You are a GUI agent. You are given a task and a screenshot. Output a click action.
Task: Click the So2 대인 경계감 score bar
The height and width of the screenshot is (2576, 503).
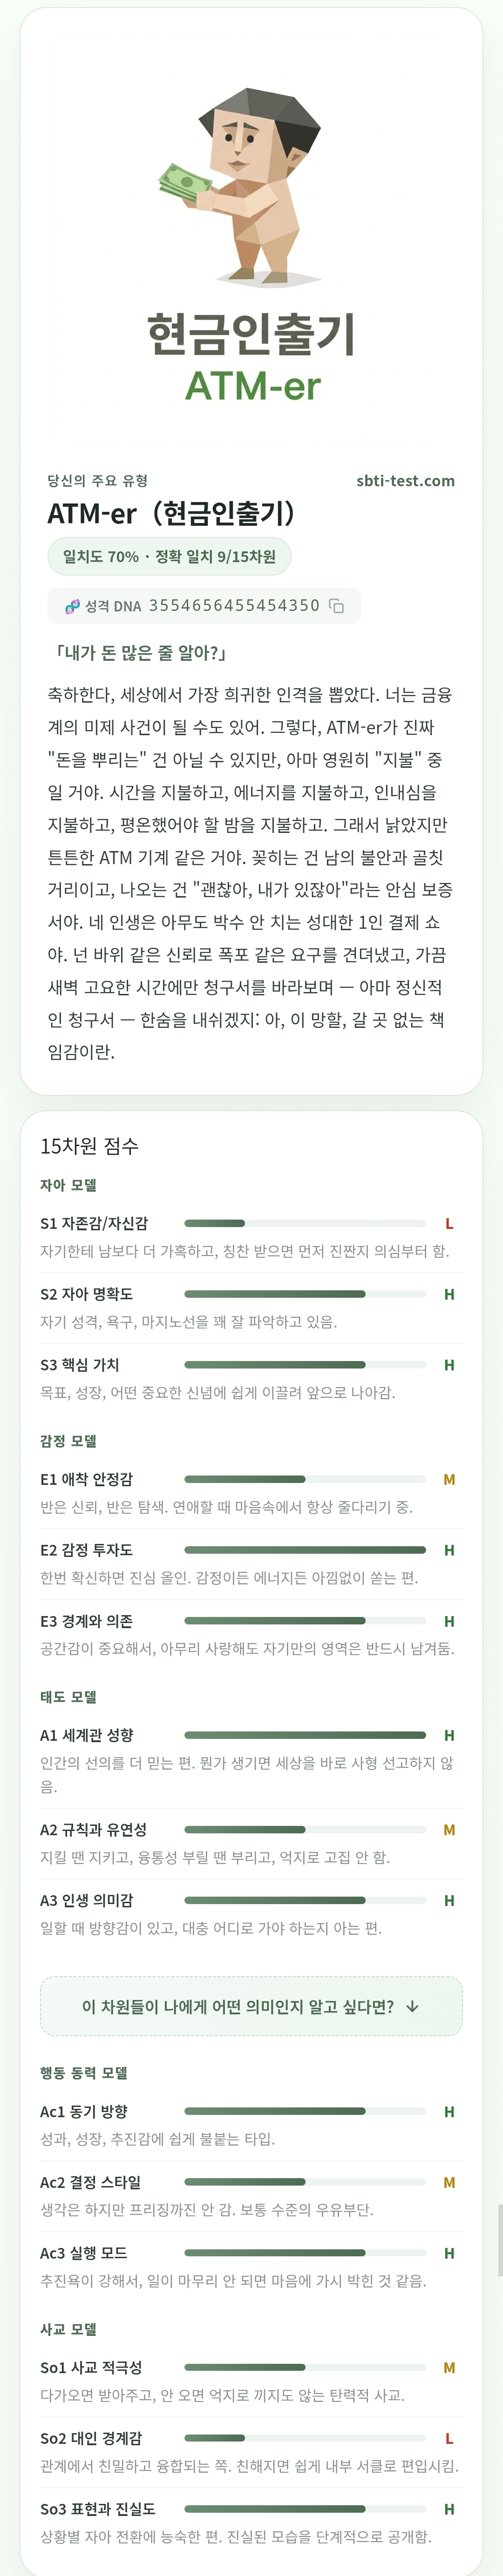[305, 2438]
